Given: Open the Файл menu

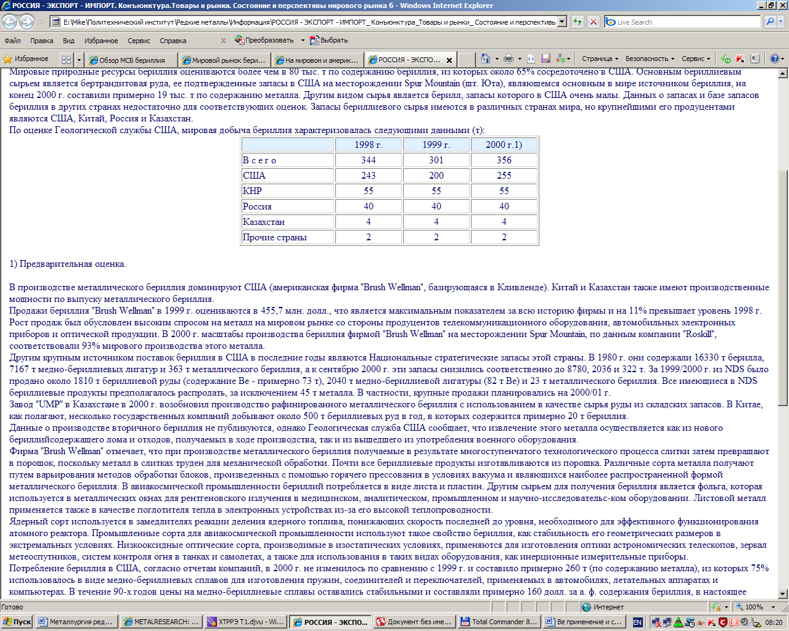Looking at the screenshot, I should 12,41.
